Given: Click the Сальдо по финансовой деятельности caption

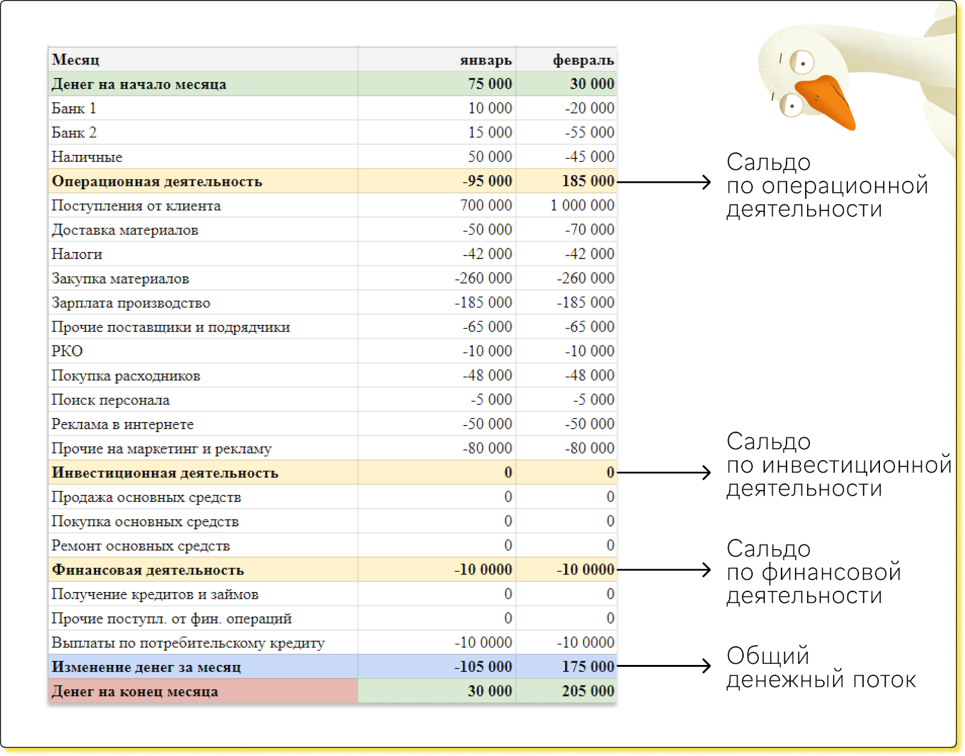Looking at the screenshot, I should click(x=813, y=572).
